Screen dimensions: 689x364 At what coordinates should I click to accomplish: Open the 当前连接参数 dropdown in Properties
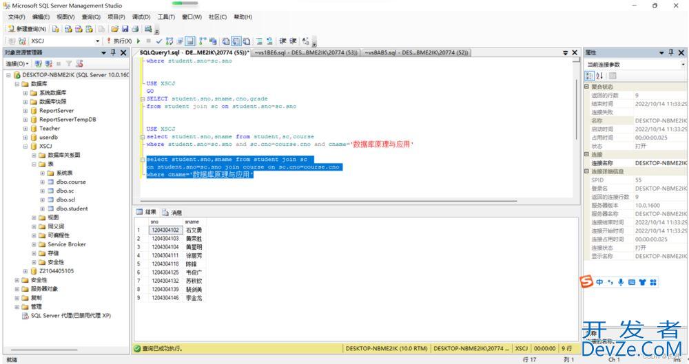coord(683,65)
